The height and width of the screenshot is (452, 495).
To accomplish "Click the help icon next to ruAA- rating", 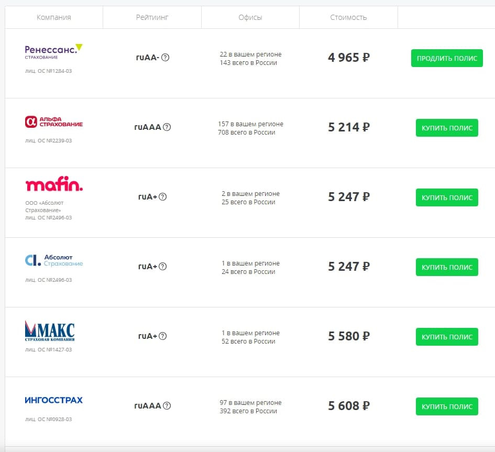I will click(165, 58).
